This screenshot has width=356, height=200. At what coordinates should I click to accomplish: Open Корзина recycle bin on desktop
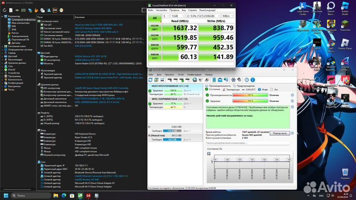tap(345, 173)
